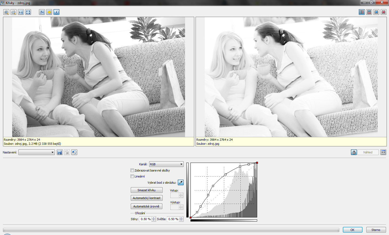Image resolution: width=389 pixels, height=235 pixels.
Task: Check the Lineární checkbox
Action: click(x=132, y=176)
